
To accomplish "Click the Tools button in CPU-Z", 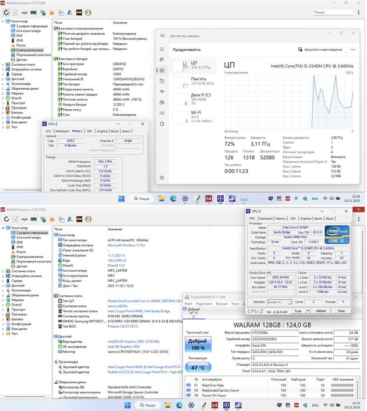I will (298, 311).
